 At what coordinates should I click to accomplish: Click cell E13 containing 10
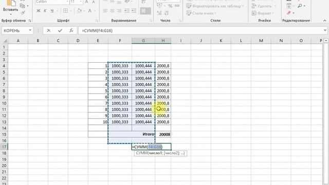98,122
